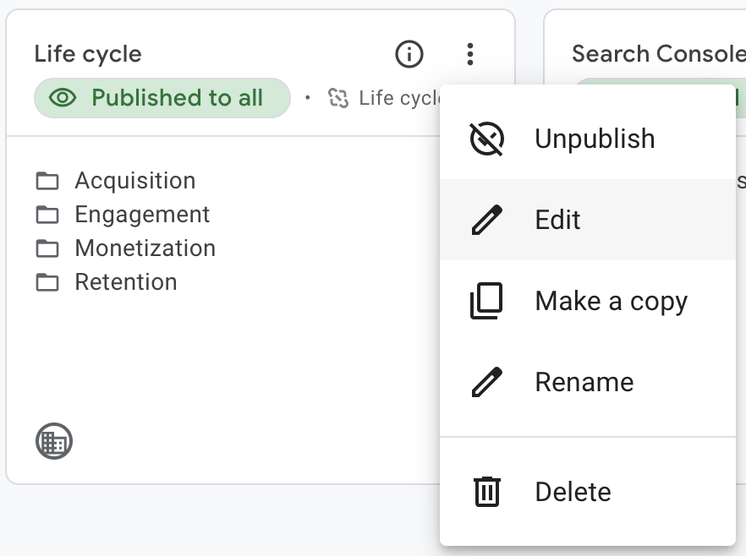
Task: Click the info icon on Life cycle card
Action: (x=409, y=55)
